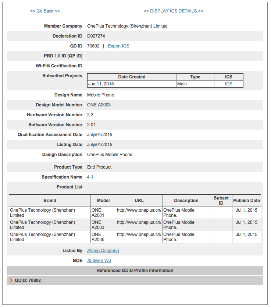This screenshot has width=271, height=307.
Task: Select the Declaration ID value D027274
Action: point(96,36)
